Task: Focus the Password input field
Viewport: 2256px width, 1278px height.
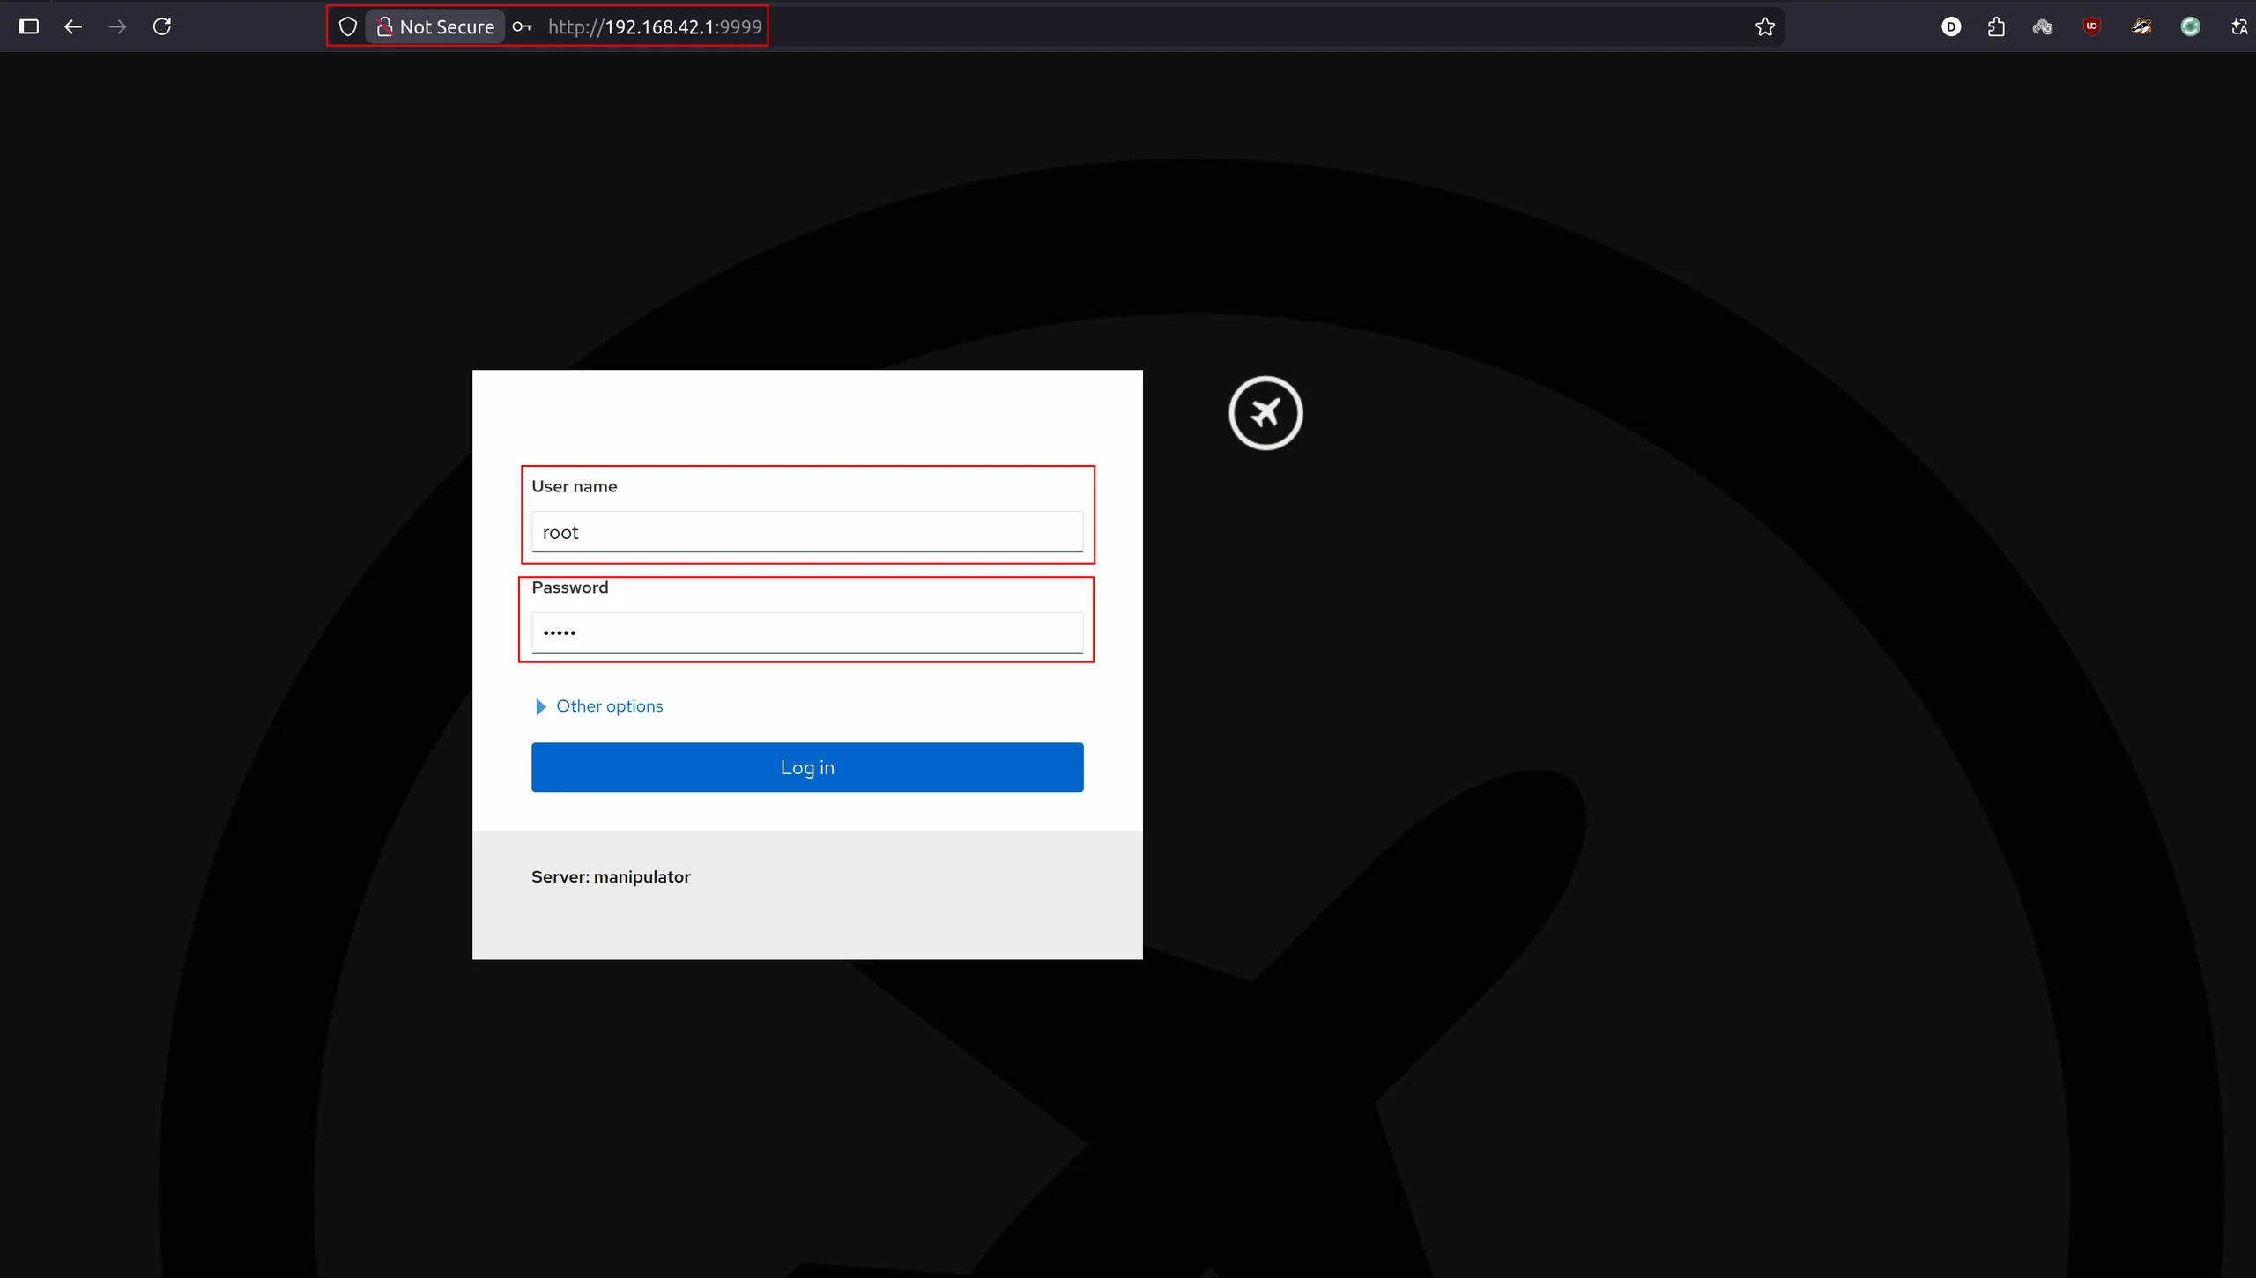Action: tap(807, 632)
